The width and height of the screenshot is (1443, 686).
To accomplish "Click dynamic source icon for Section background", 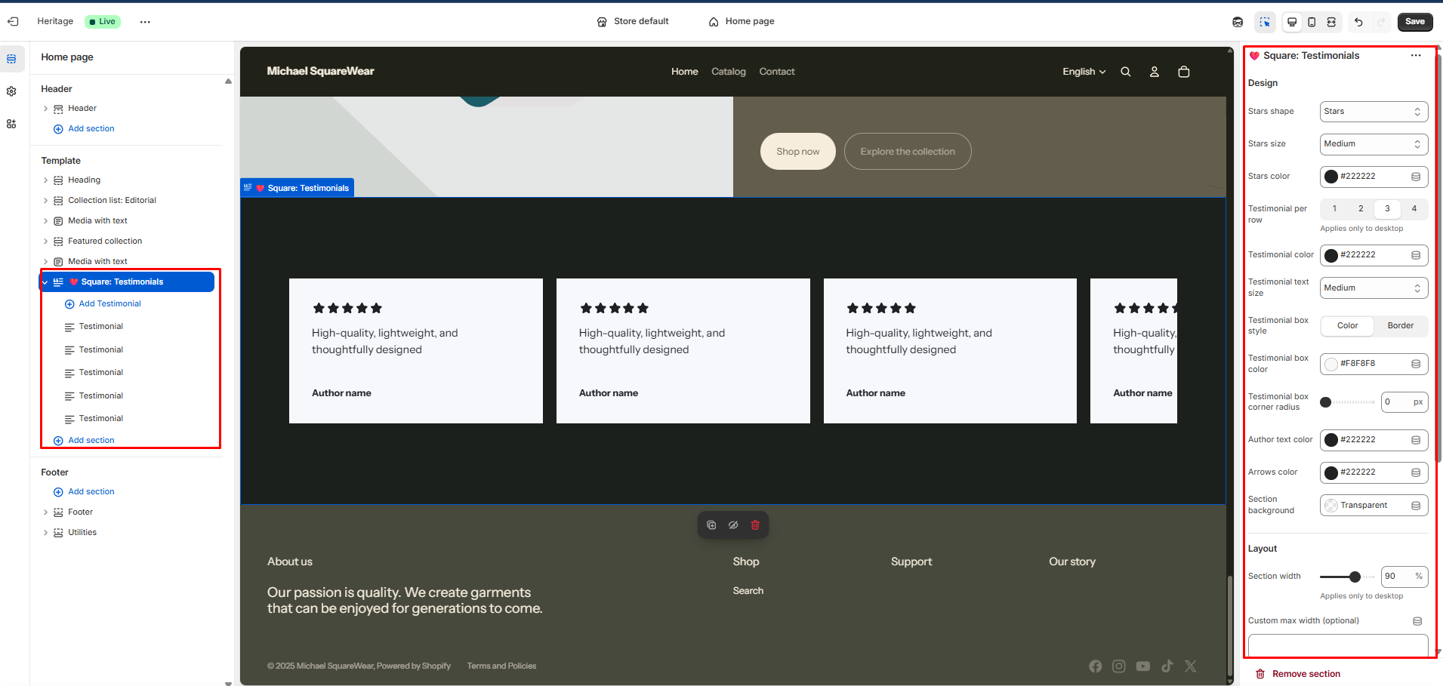I will coord(1416,506).
